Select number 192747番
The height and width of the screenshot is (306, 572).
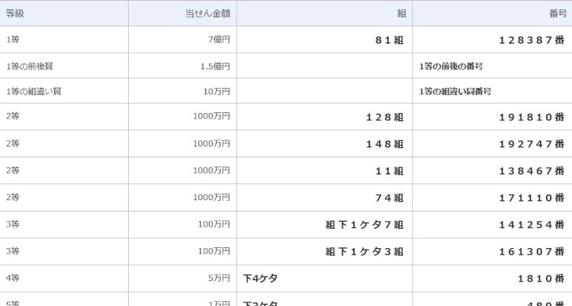click(532, 144)
